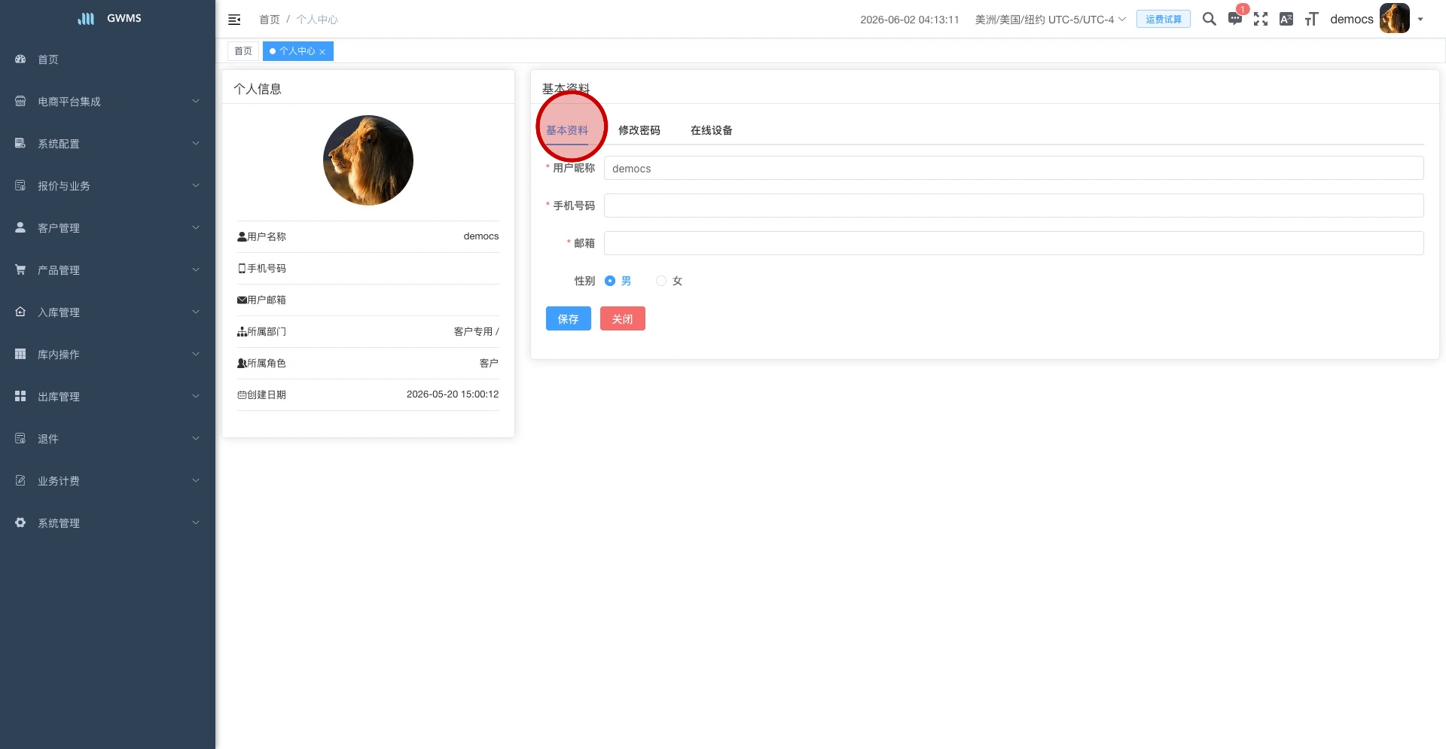The width and height of the screenshot is (1446, 749).
Task: Open the timezone dropdown 美洲/美国/纽约
Action: [1050, 20]
